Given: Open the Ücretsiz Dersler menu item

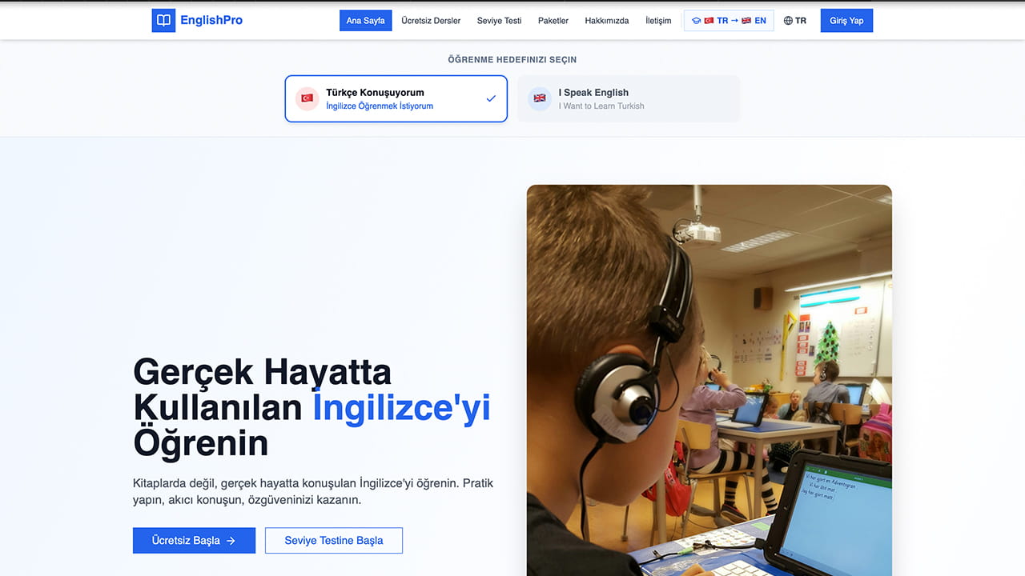Looking at the screenshot, I should (x=431, y=21).
